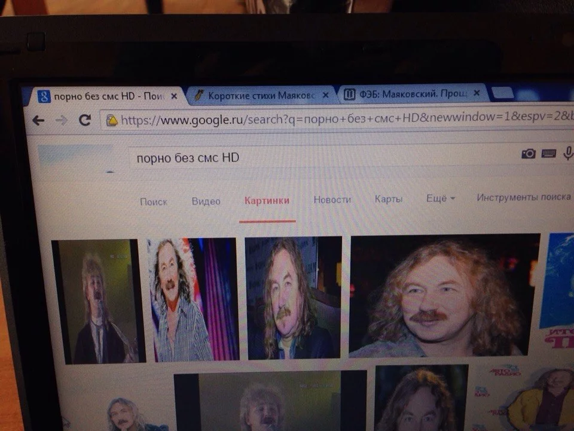
Task: Click the browser forward arrow
Action: click(x=61, y=120)
